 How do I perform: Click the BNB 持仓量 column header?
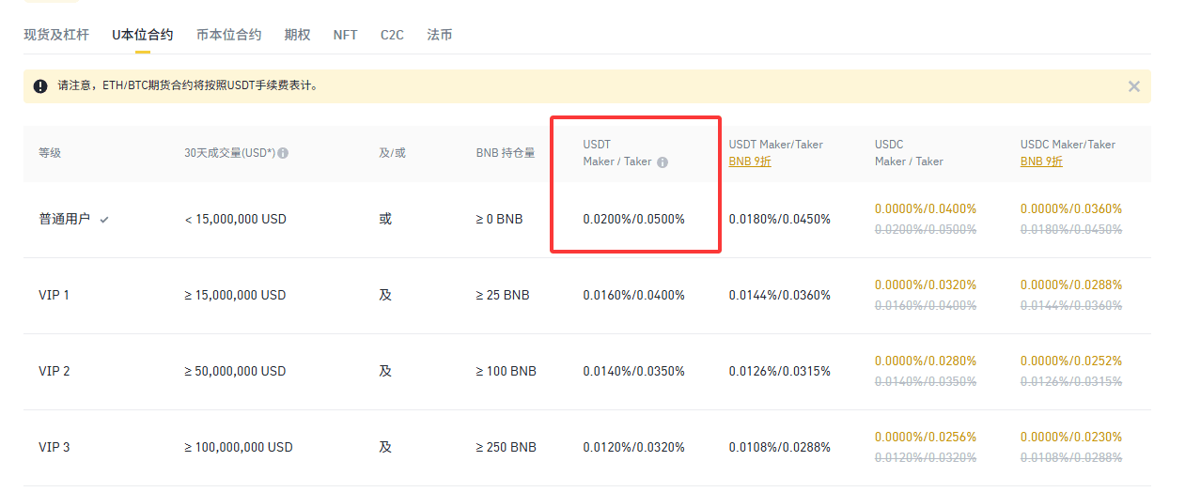pyautogui.click(x=506, y=153)
